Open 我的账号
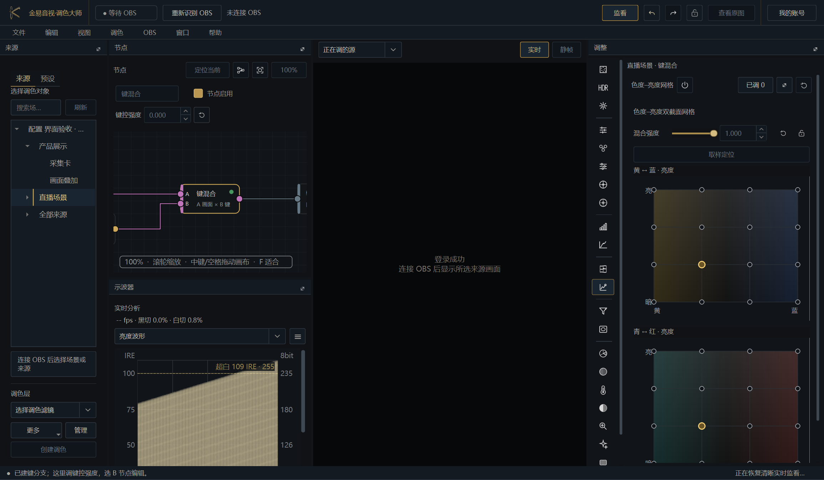 pyautogui.click(x=792, y=13)
